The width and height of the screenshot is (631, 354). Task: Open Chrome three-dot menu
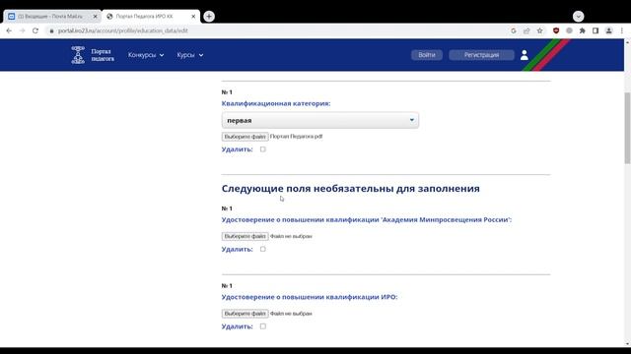pyautogui.click(x=622, y=30)
